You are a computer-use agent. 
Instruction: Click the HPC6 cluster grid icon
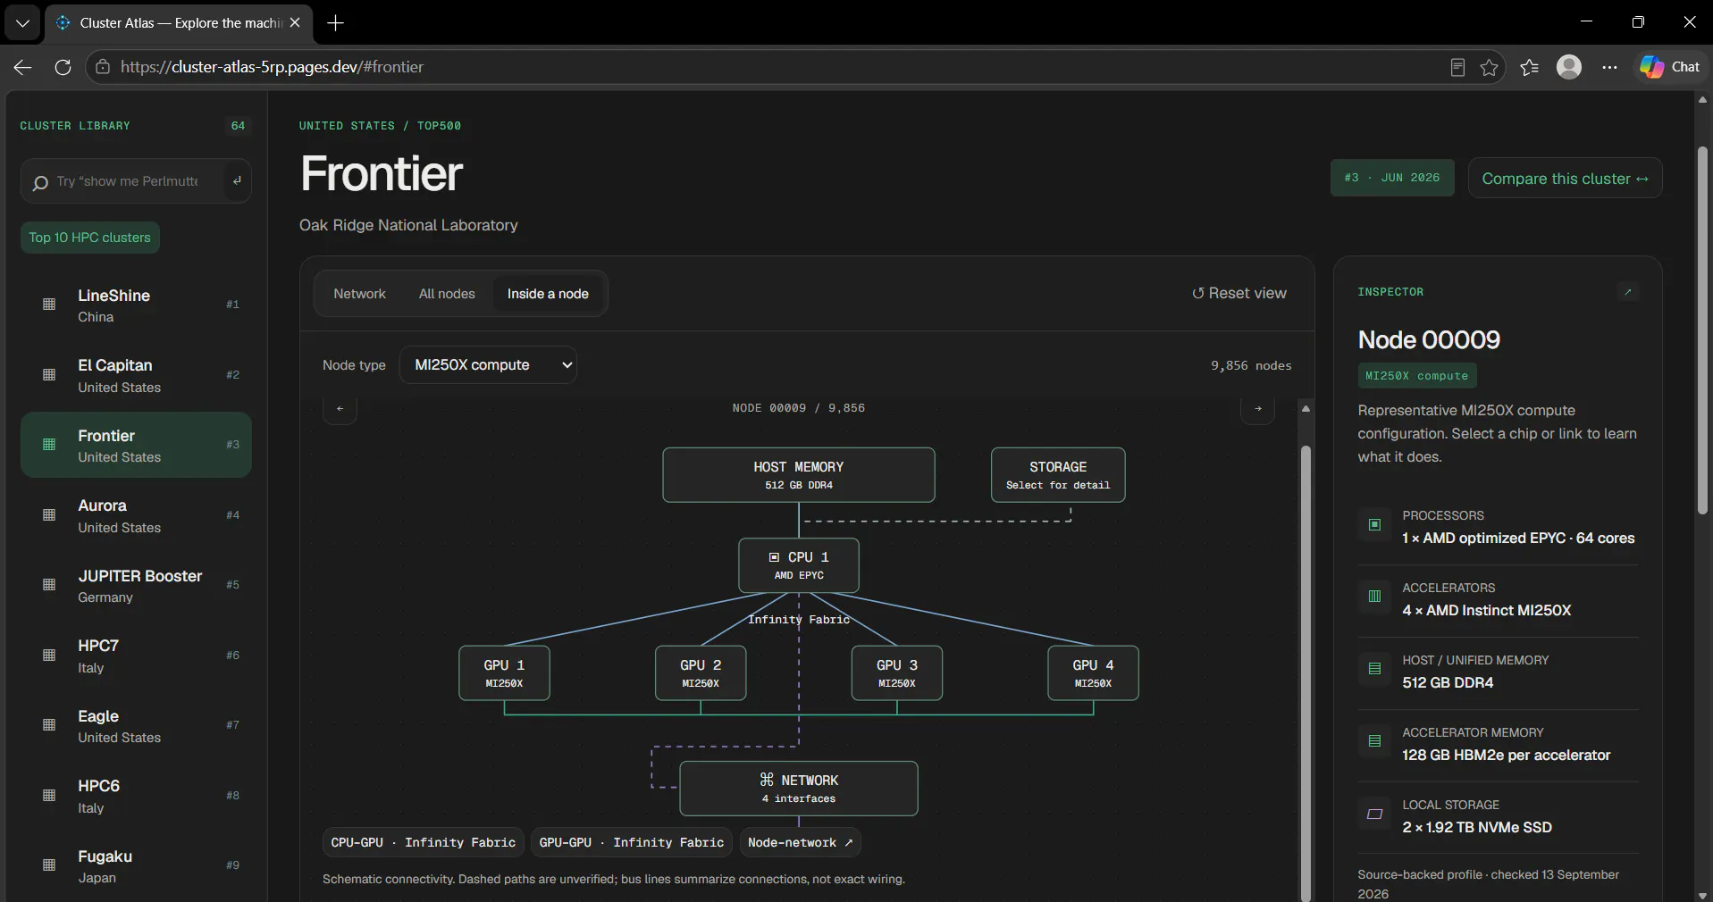click(x=49, y=796)
